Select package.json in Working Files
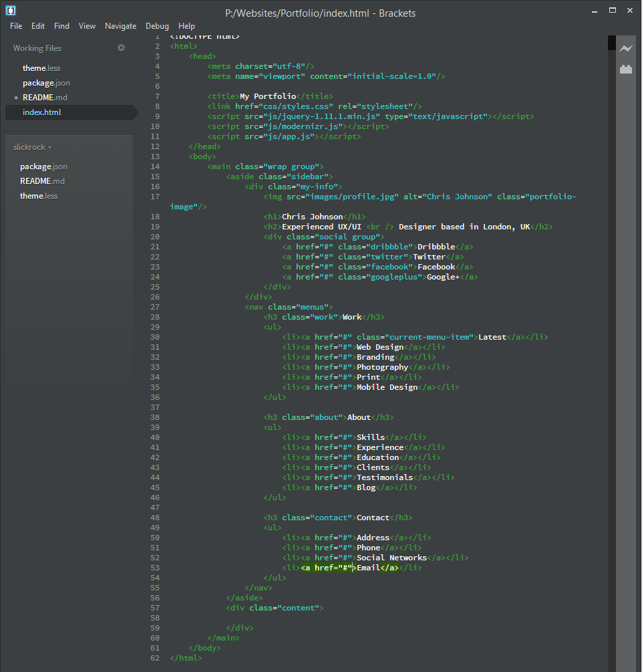 pos(46,83)
